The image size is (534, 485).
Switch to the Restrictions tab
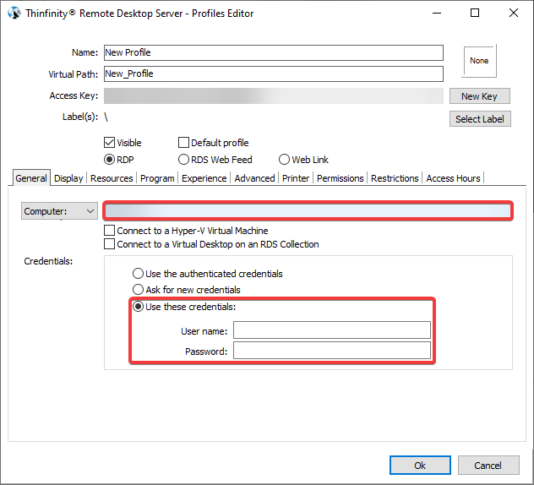(395, 178)
